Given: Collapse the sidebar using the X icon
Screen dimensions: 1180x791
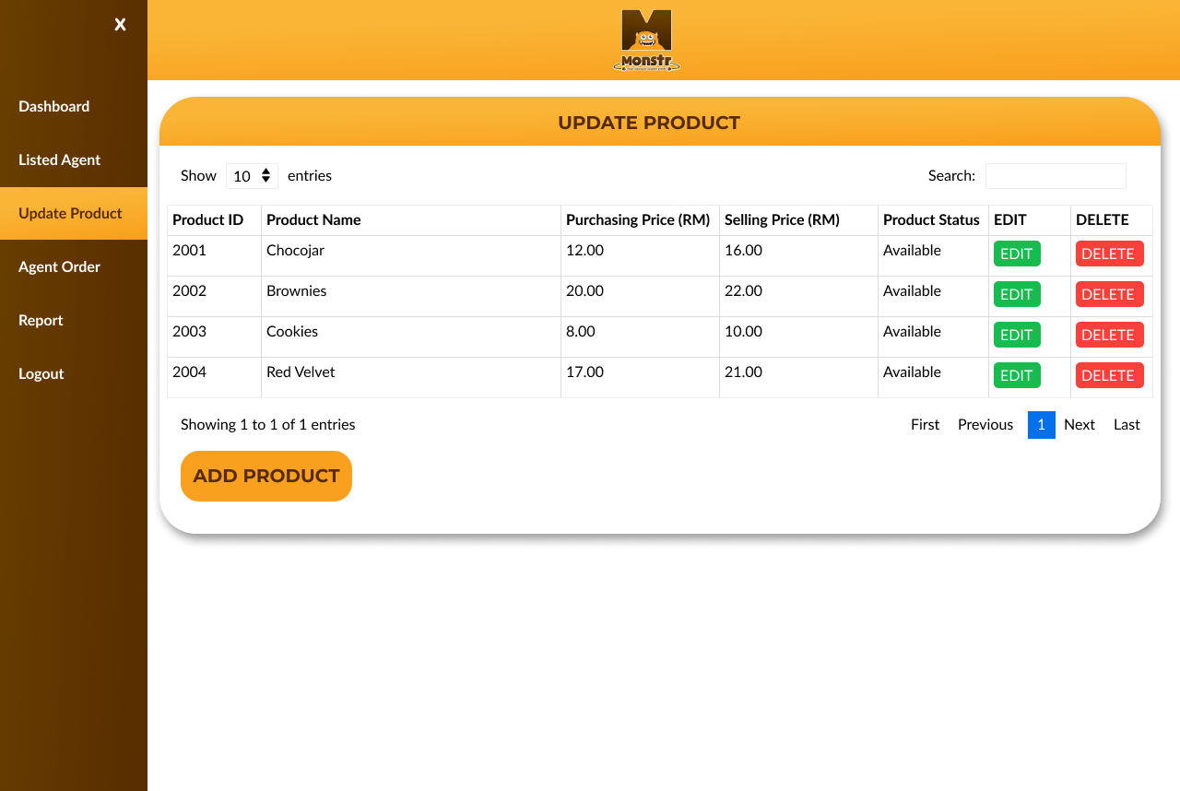Looking at the screenshot, I should pos(120,24).
